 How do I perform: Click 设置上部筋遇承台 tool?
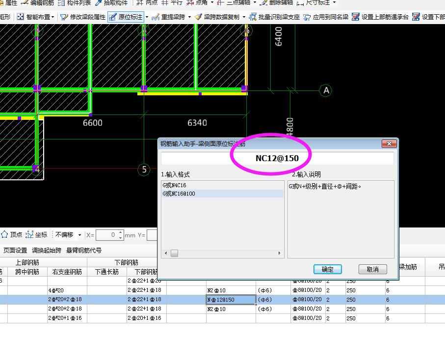[380, 17]
